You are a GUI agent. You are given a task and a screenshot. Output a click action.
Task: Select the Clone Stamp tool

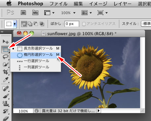6,104
